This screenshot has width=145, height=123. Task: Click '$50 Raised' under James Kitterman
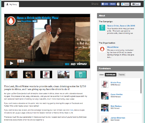click(x=115, y=120)
